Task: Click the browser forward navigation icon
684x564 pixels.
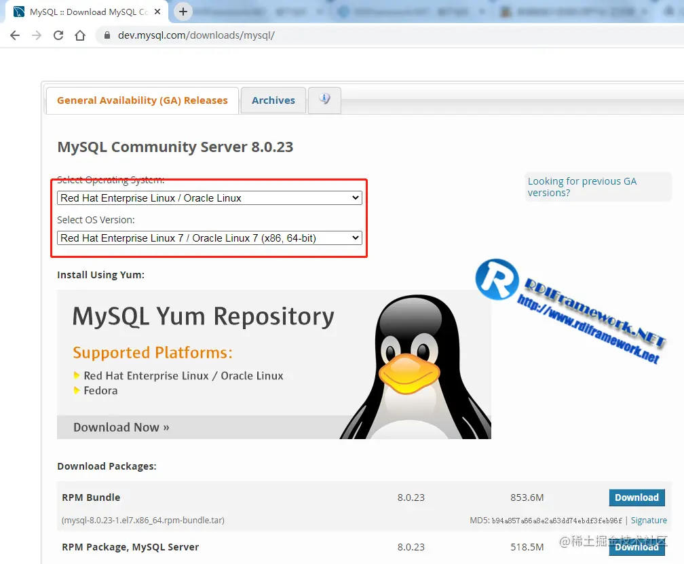Action: coord(35,35)
